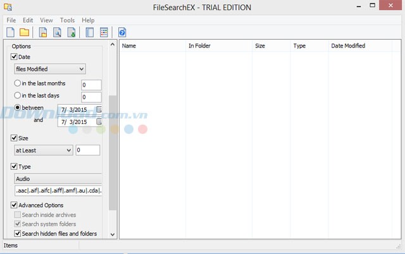The width and height of the screenshot is (405, 254).
Task: Click the document with green arrow icon
Action: [x=72, y=32]
